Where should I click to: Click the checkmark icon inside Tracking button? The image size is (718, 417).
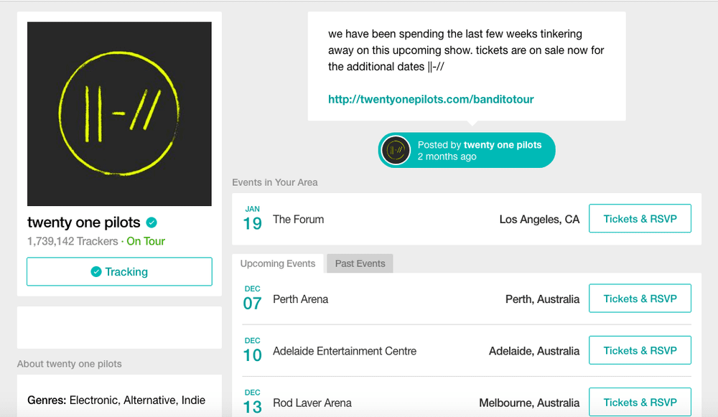tap(96, 272)
